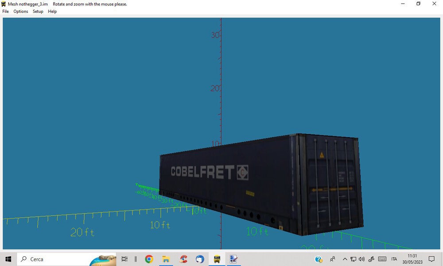Open Thunderbird icon in taskbar
This screenshot has width=443, height=266.
200,259
